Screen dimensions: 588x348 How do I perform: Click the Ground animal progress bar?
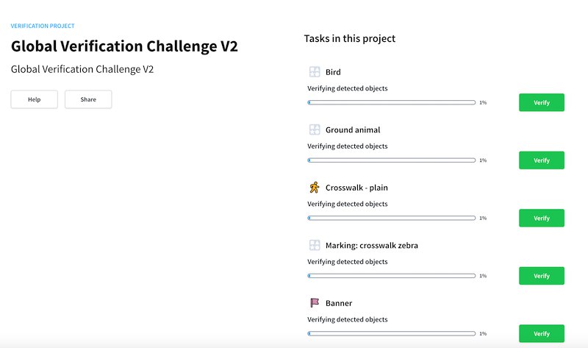point(392,160)
